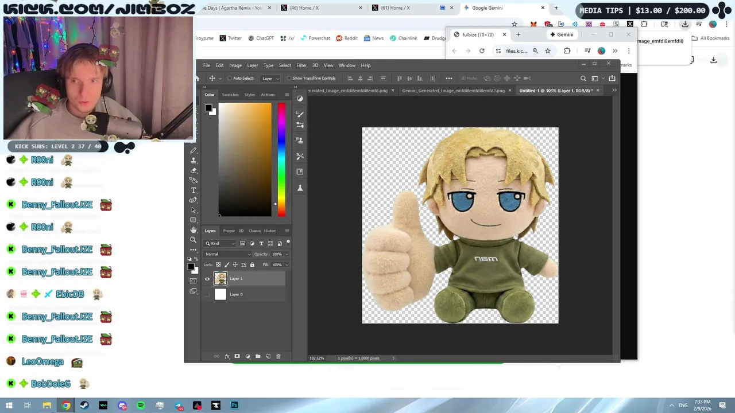Click the delete layer trash icon
The width and height of the screenshot is (735, 413).
(x=278, y=356)
